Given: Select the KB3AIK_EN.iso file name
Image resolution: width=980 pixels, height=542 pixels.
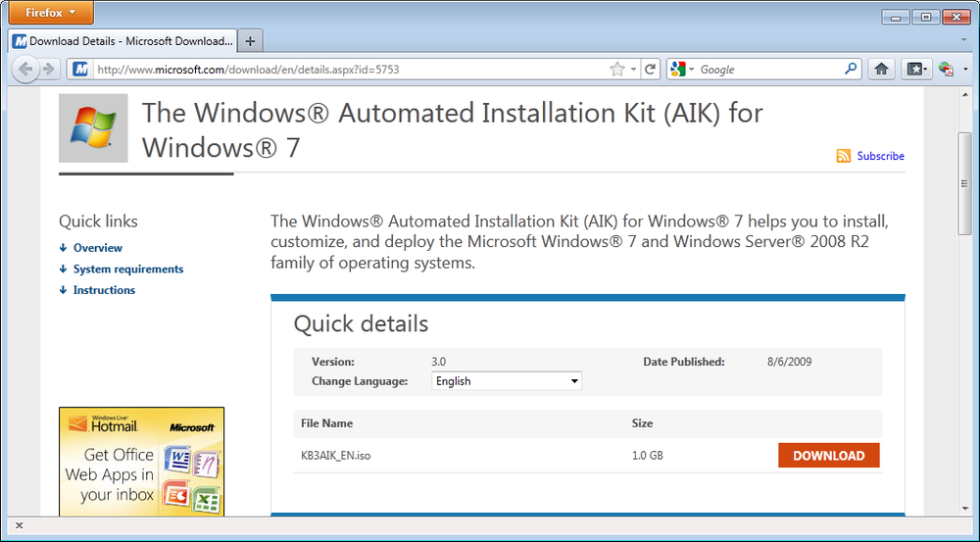Looking at the screenshot, I should click(335, 456).
